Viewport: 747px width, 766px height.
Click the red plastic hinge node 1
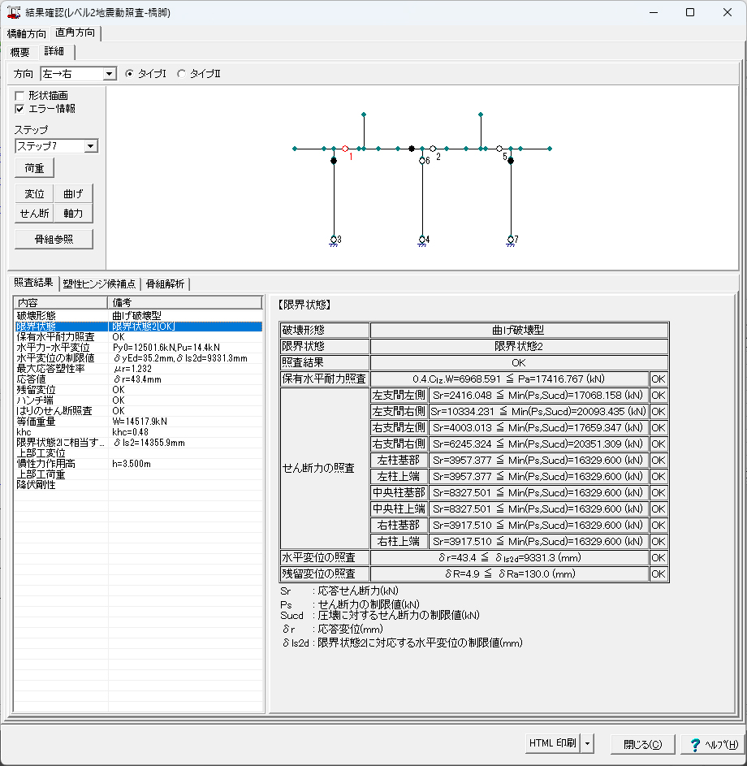(x=345, y=149)
